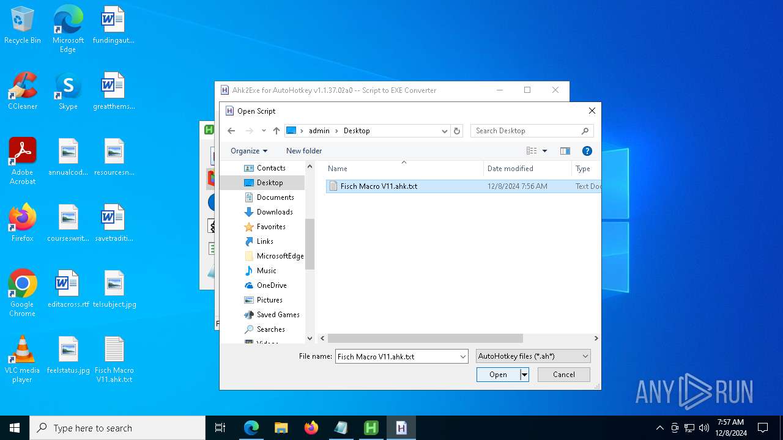Screen dimensions: 783x440
Task: Open the recent locations dropdown arrow
Action: (x=264, y=131)
